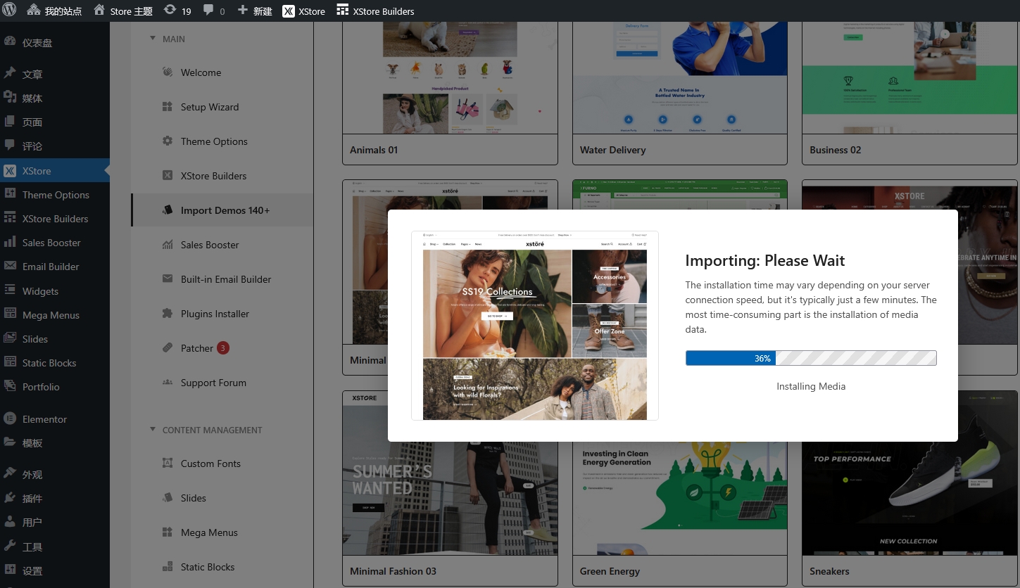Click the Support Forum people icon
Viewport: 1020px width, 588px height.
click(x=168, y=382)
